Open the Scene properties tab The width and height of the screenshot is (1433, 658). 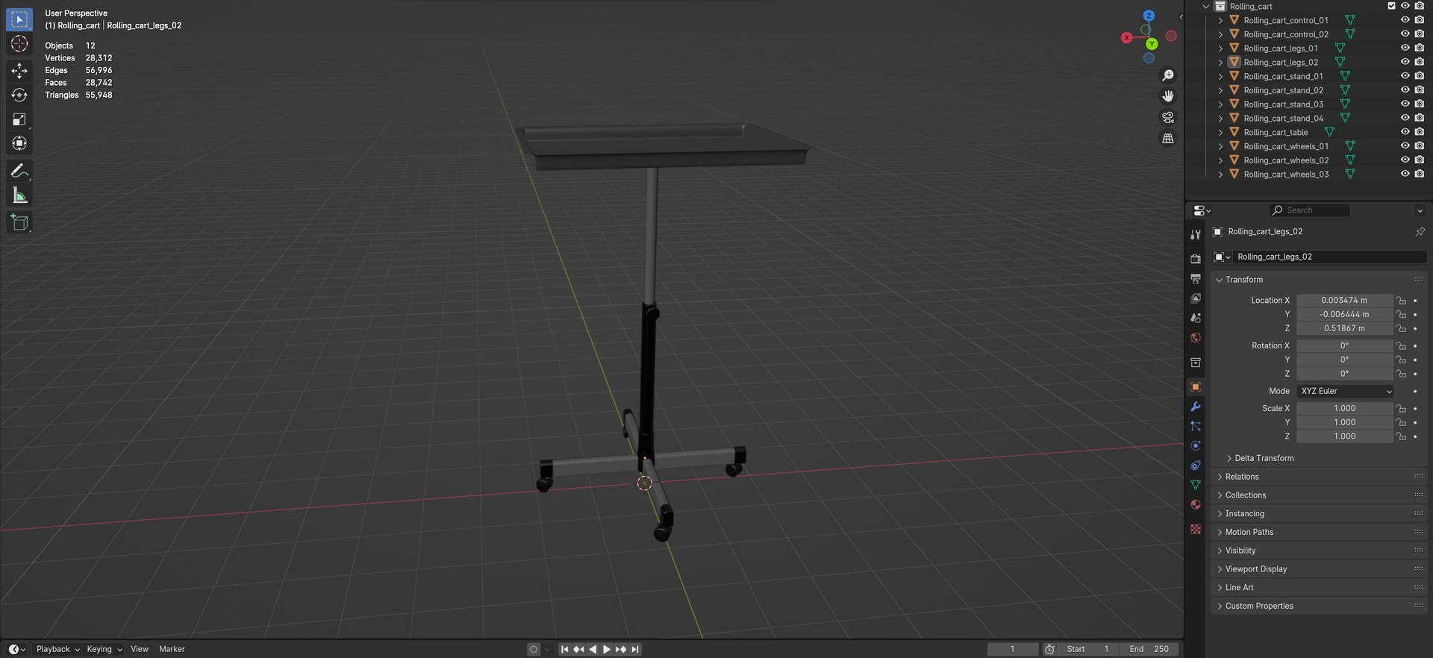[x=1196, y=318]
